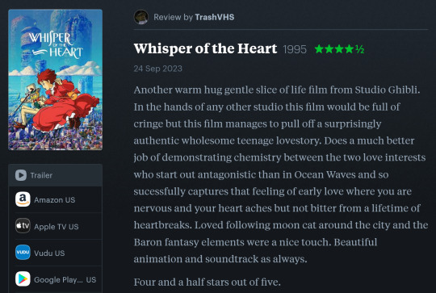
Task: Click the Trailer label
Action: pyautogui.click(x=41, y=175)
